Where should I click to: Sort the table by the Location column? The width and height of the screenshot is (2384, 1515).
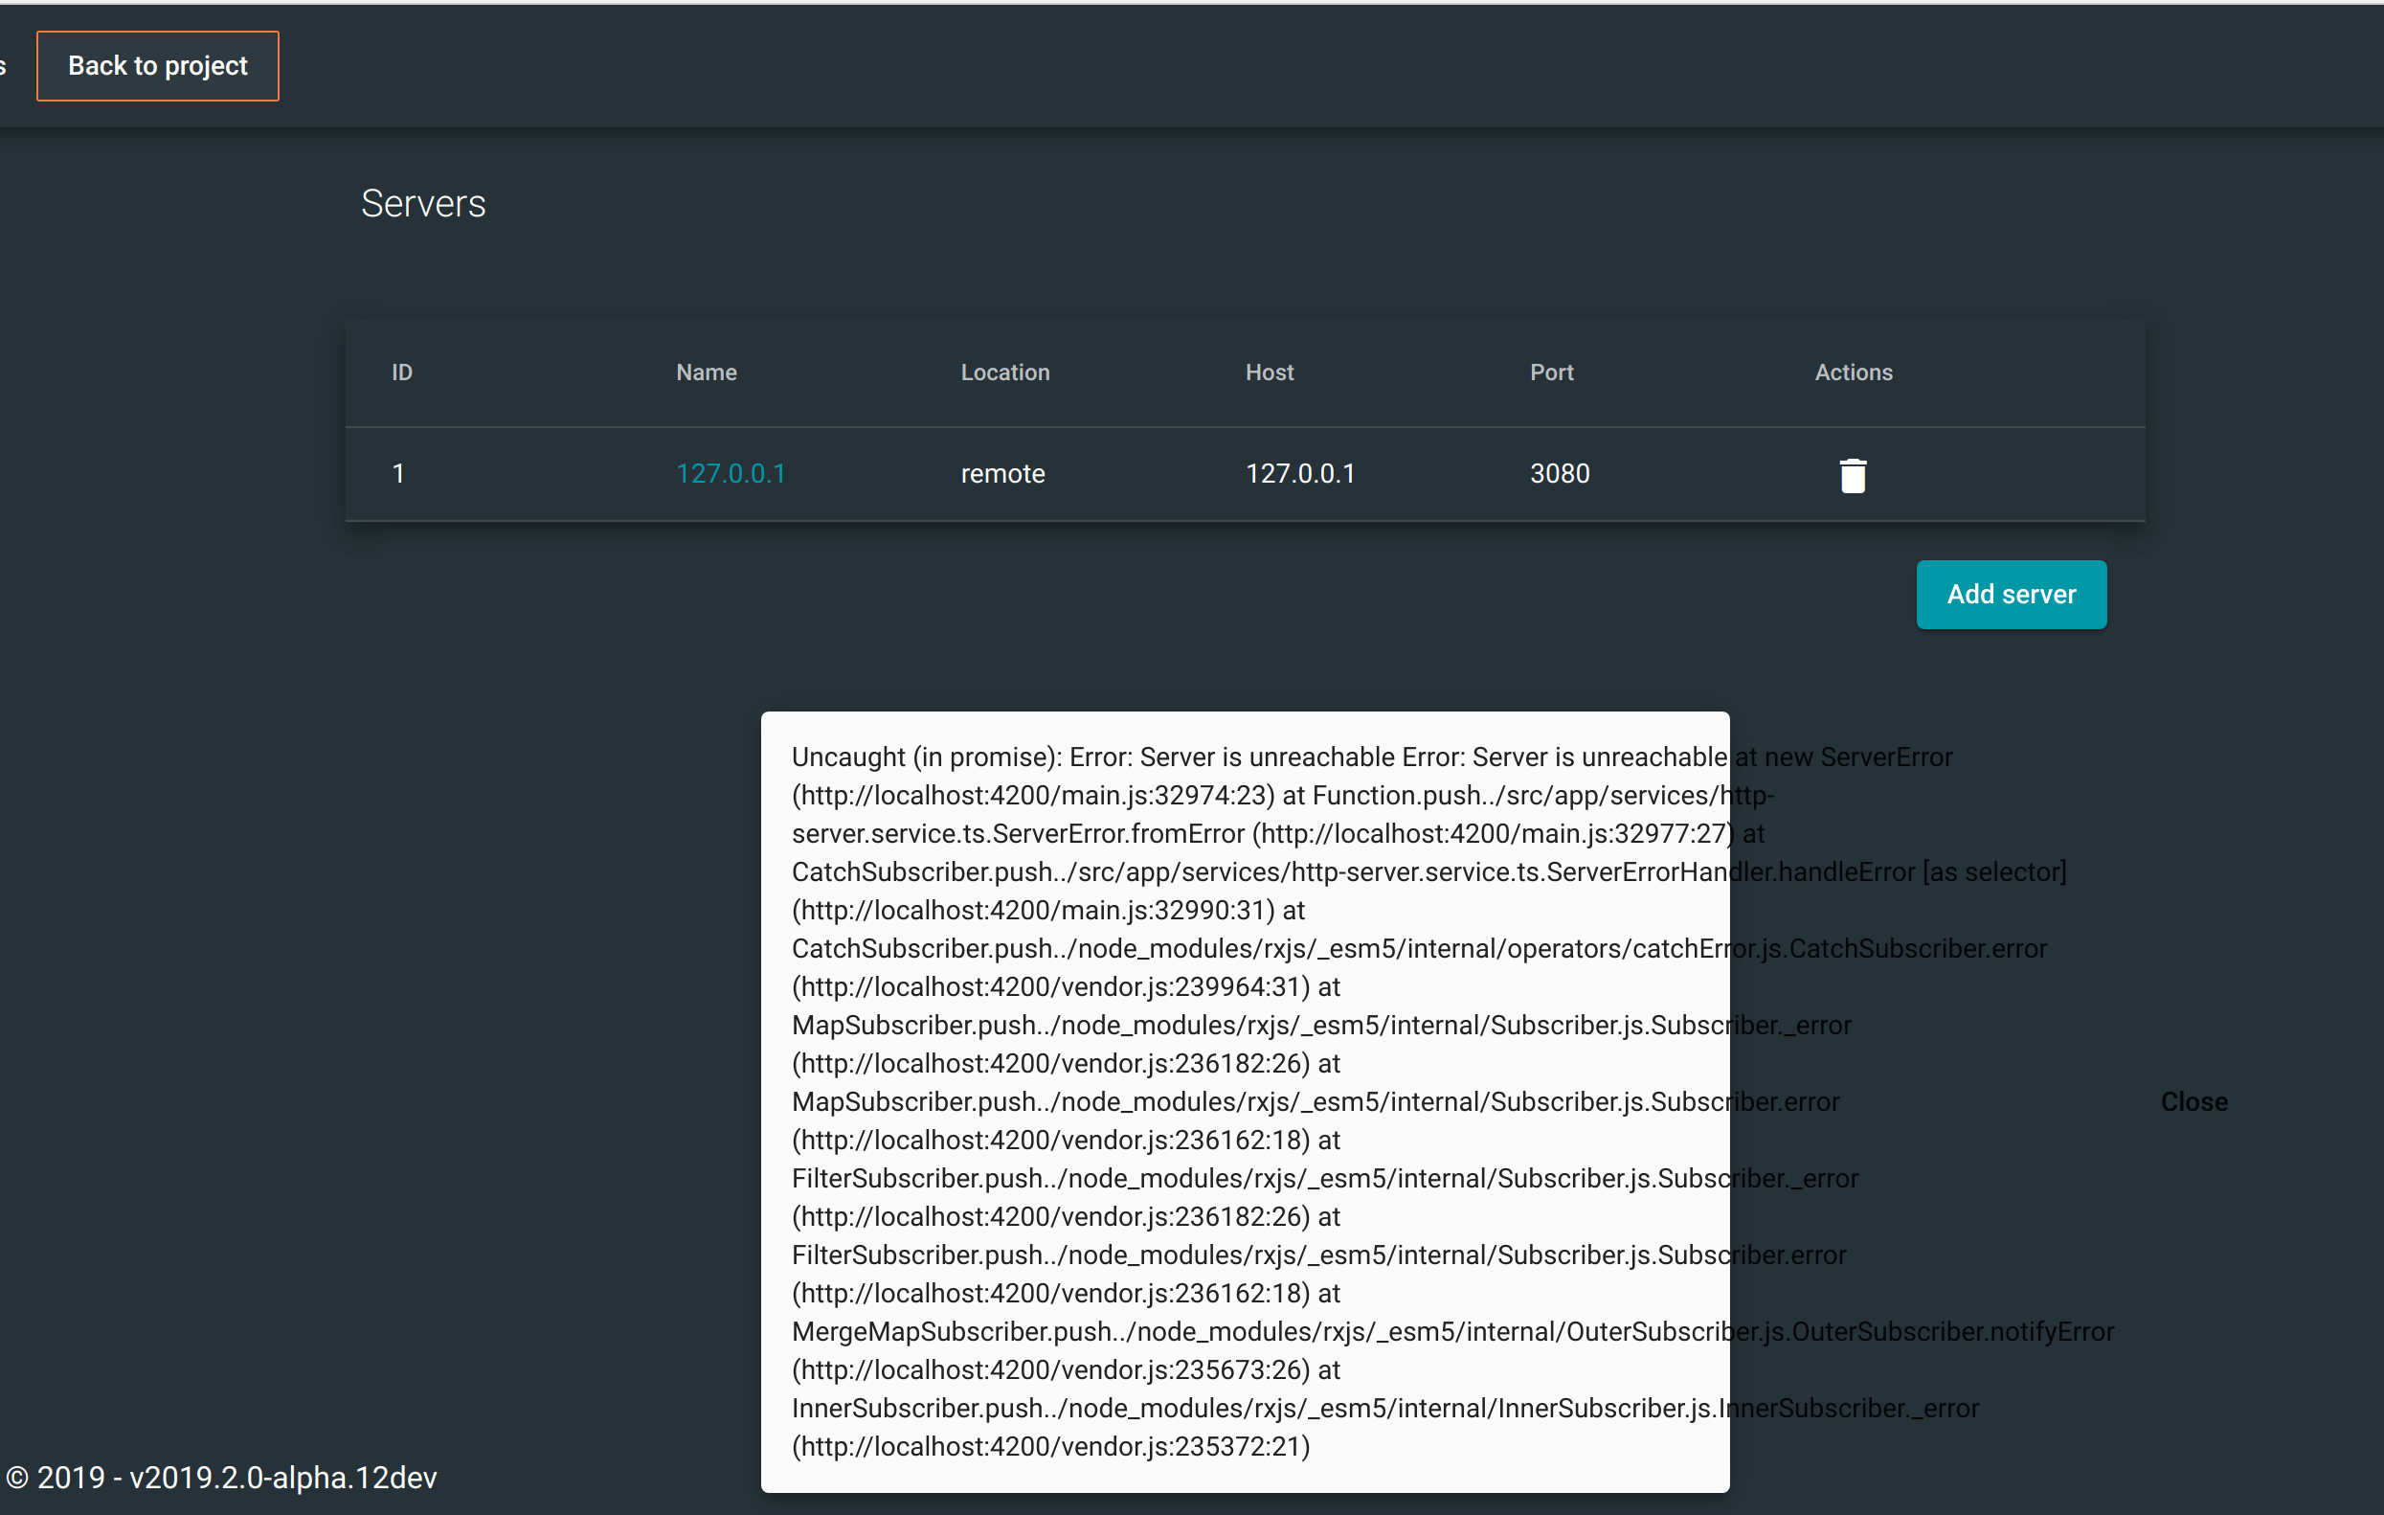click(1005, 373)
